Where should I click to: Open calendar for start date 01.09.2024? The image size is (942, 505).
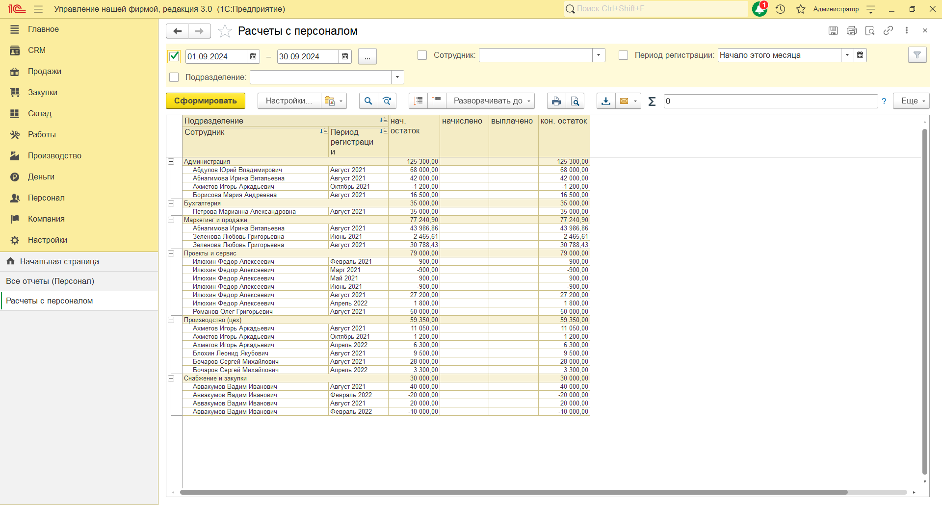[253, 56]
